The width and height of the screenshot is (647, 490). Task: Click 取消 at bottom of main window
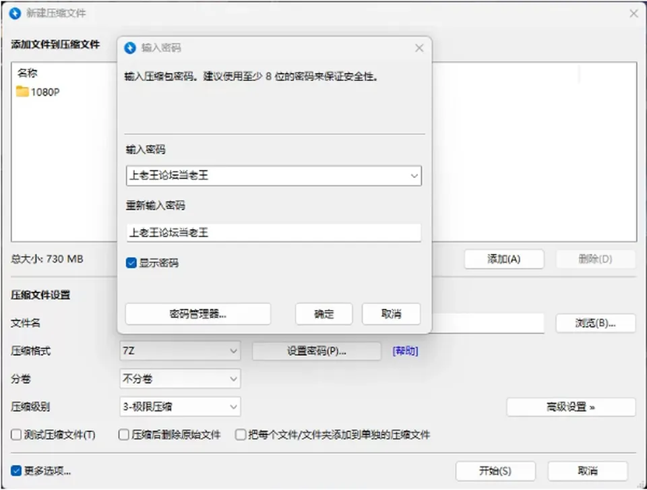[x=588, y=470]
